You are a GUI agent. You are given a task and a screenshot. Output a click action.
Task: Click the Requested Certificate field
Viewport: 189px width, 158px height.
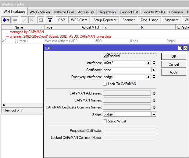130,131
